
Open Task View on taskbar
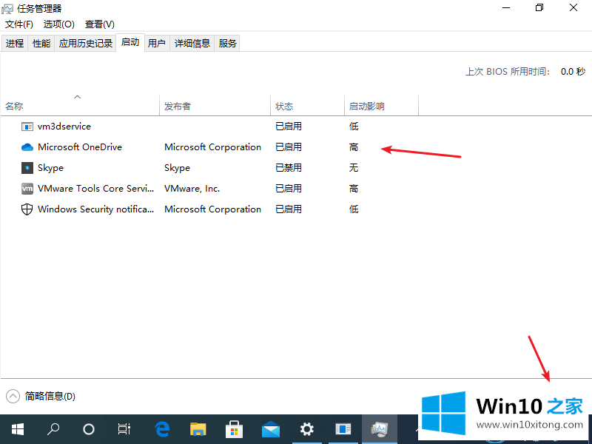click(124, 429)
